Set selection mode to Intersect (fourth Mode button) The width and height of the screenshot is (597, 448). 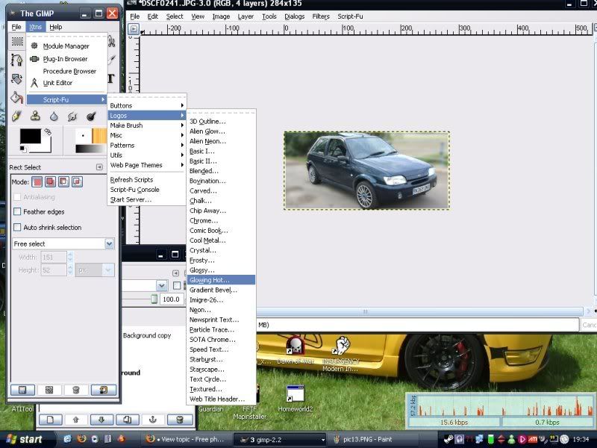[x=77, y=181]
